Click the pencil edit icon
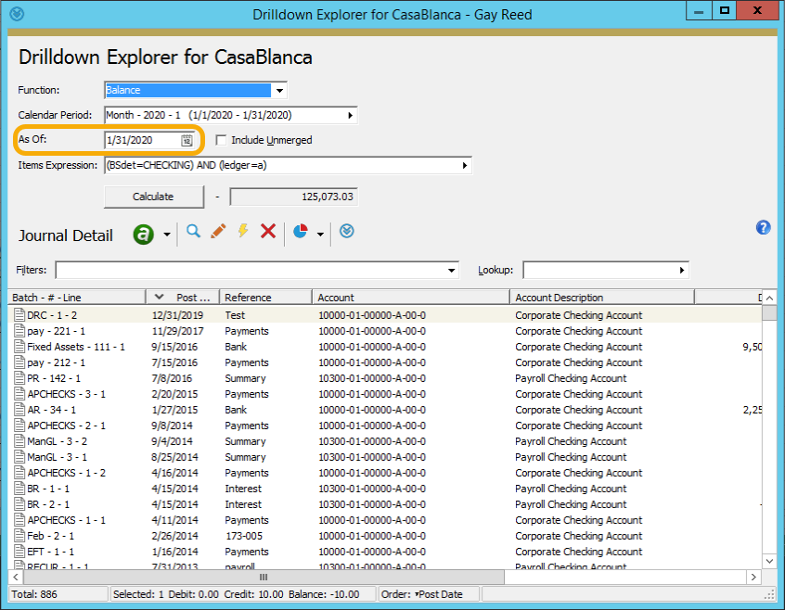Screen dimensions: 785x610 (x=218, y=232)
